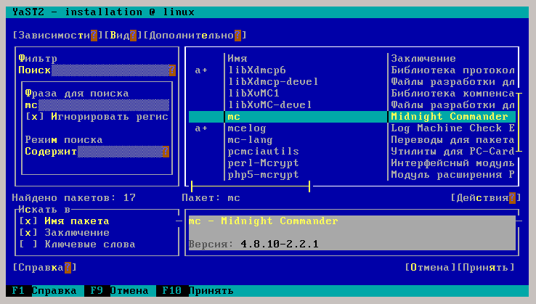
Task: Click the a+ status of mcelog
Action: tap(201, 128)
